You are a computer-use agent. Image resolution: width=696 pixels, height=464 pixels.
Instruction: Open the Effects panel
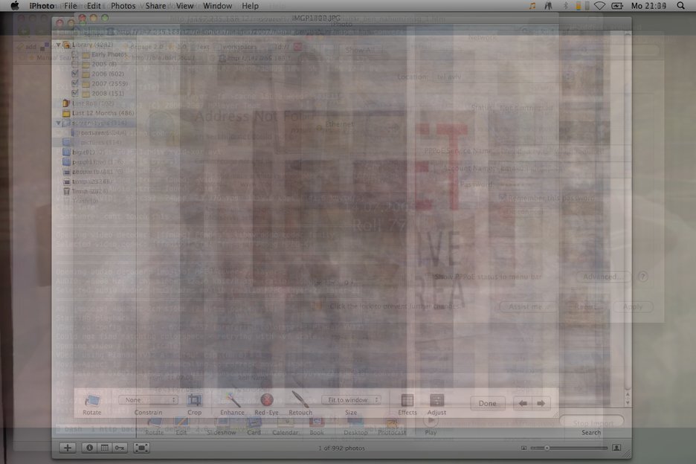[407, 401]
